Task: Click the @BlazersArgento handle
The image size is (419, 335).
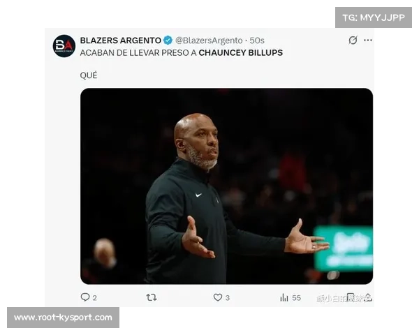Action: click(209, 40)
